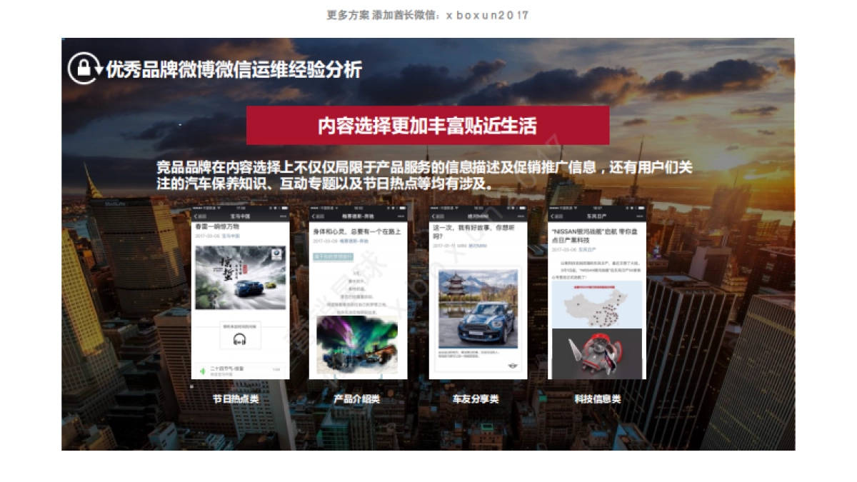Tap the headphones audio icon in the 宝马中国 article

pos(239,340)
